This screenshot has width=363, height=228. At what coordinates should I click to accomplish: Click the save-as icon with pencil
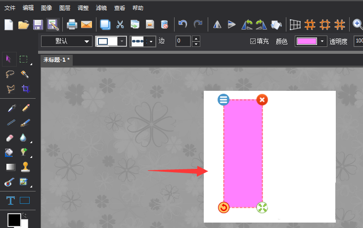pos(53,25)
